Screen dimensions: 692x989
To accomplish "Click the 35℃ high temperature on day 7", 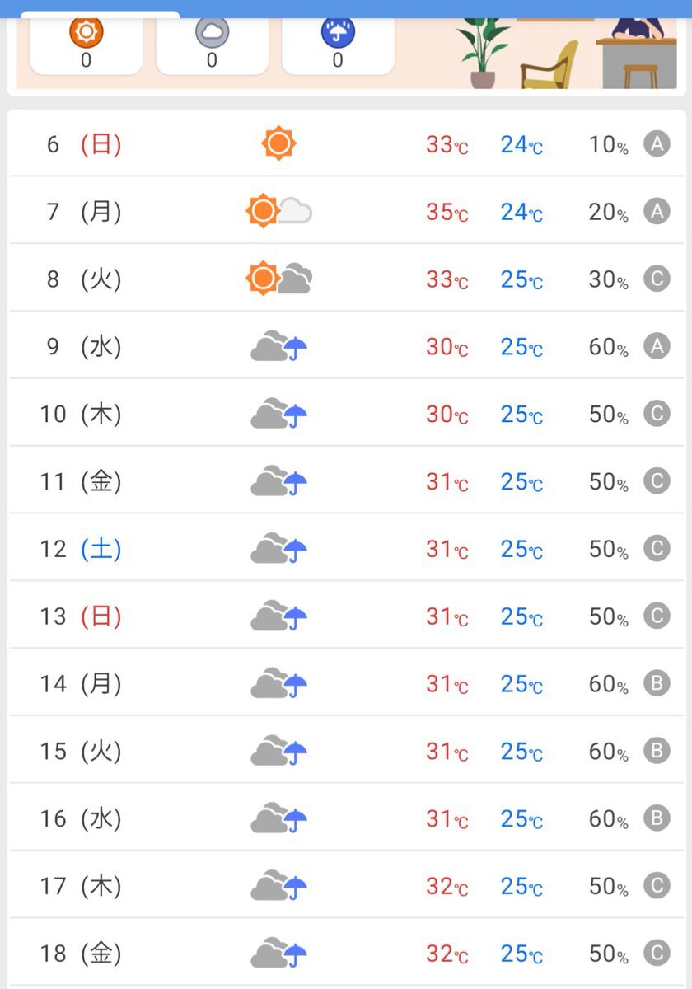I will pos(447,213).
